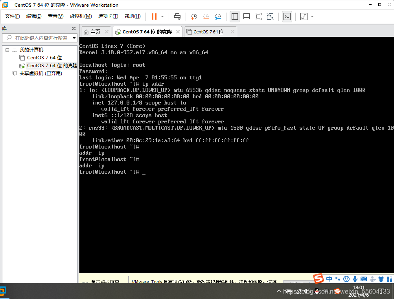Take a snapshot with the clock-plus icon

194,17
